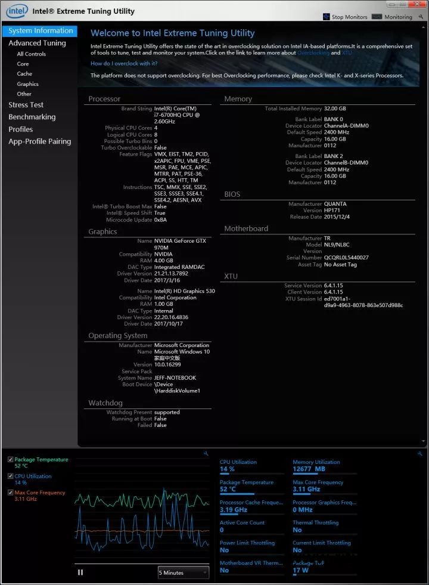This screenshot has height=585, width=429.
Task: Click the XTU link in the intro
Action: 347,52
